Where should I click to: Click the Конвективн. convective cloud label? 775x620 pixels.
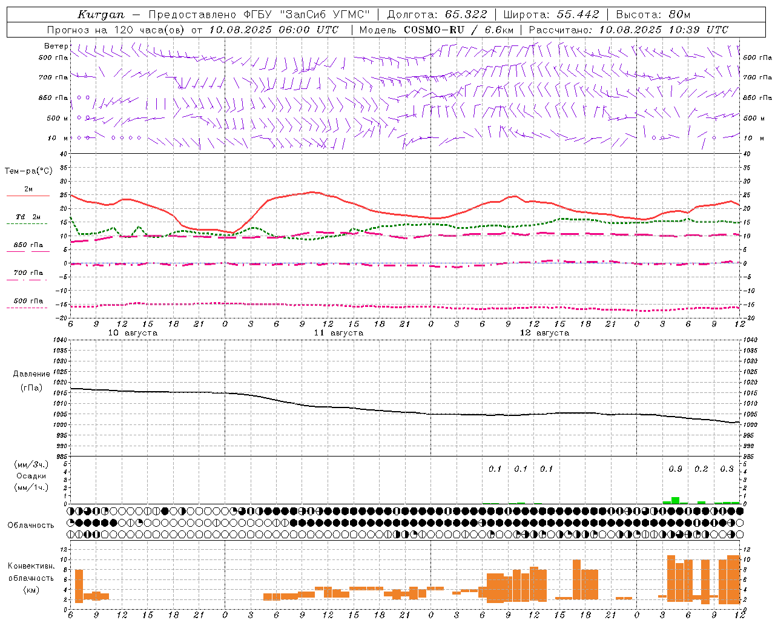31,566
